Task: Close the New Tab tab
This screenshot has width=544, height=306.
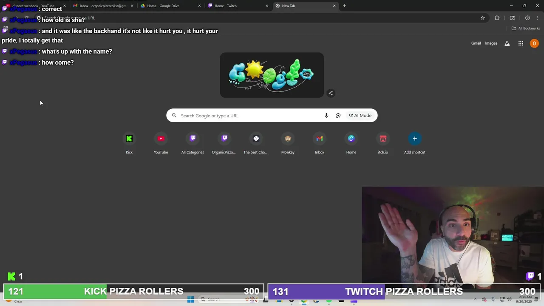Action: (x=334, y=6)
